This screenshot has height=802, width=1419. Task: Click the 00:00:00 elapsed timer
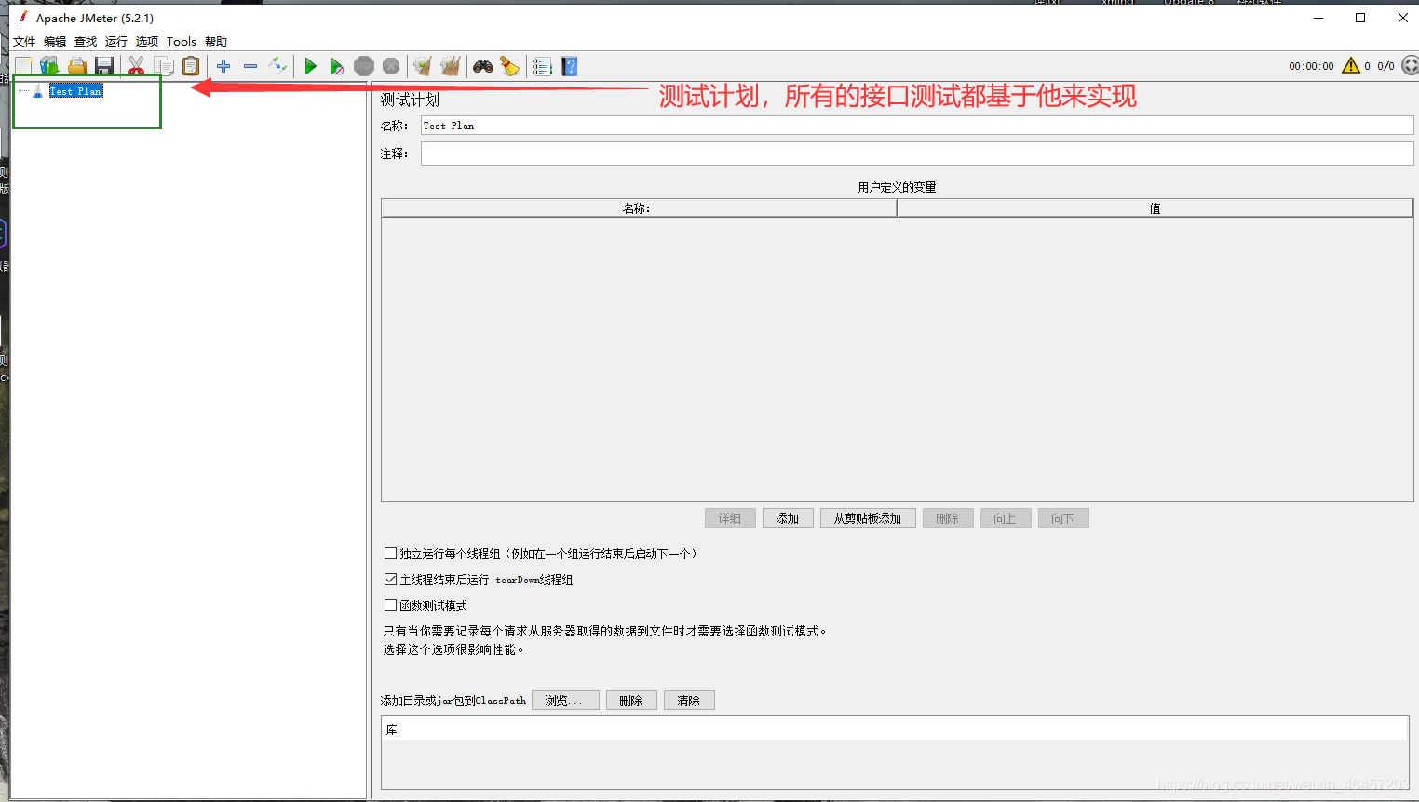coord(1311,66)
